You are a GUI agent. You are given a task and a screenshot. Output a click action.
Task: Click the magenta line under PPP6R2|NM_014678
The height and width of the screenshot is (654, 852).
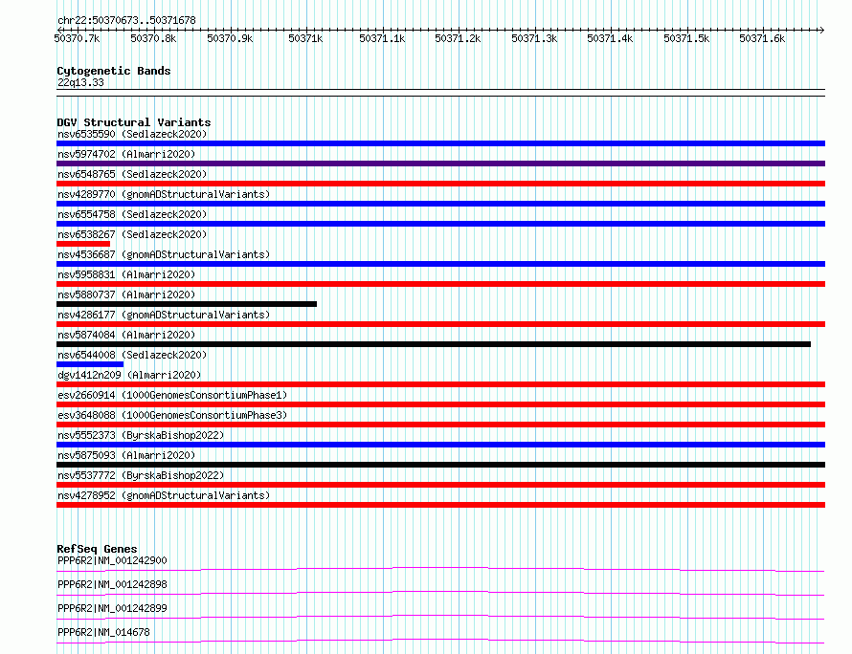pyautogui.click(x=440, y=640)
